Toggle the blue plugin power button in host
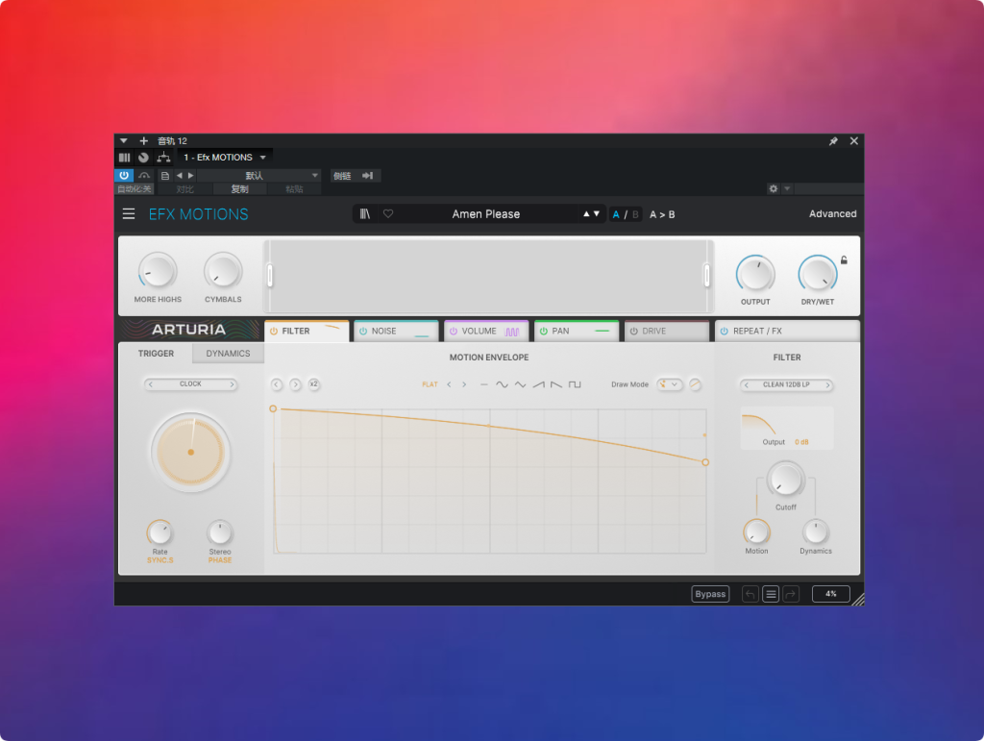Viewport: 984px width, 741px height. tap(124, 176)
